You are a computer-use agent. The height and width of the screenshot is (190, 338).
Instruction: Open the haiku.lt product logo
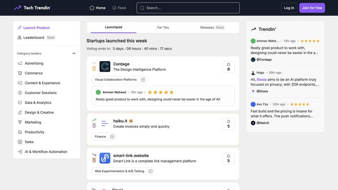105,123
